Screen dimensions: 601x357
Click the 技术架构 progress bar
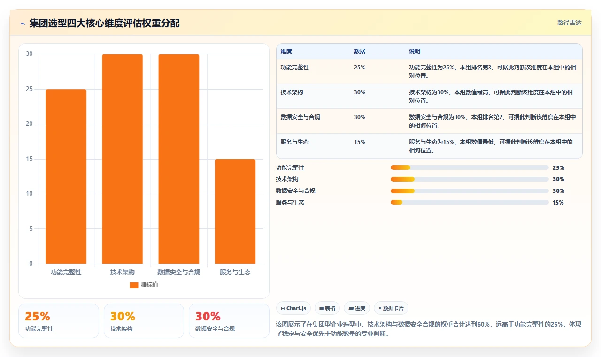[470, 179]
